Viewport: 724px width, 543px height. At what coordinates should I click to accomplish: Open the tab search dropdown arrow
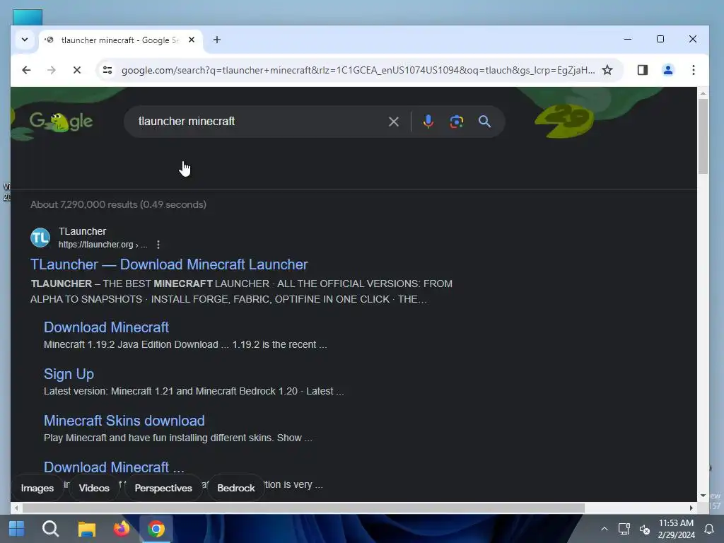(x=25, y=40)
